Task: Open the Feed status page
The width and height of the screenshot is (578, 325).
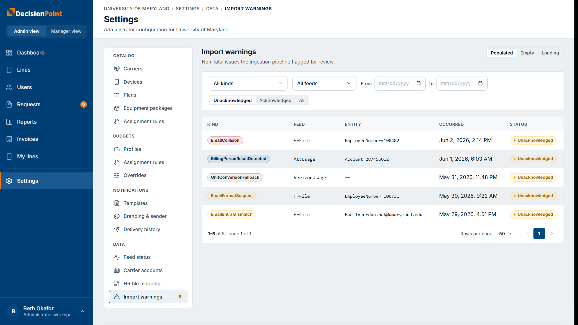Action: 148,257
